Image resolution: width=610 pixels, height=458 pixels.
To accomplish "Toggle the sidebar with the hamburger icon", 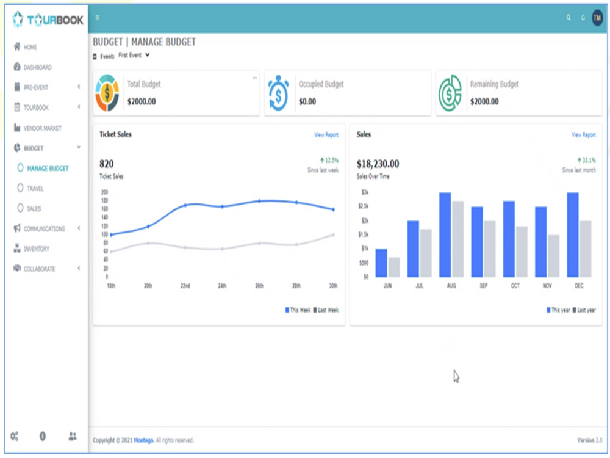I will pos(98,18).
